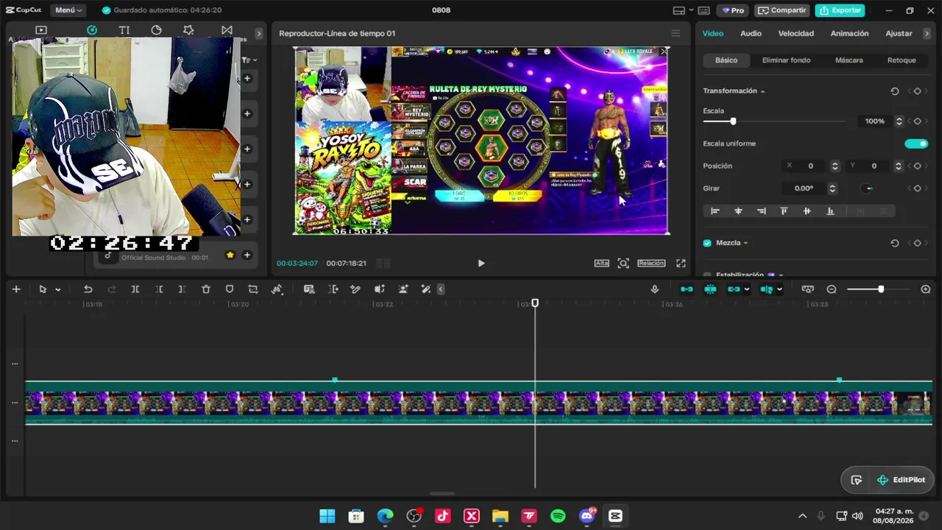
Task: Show more inspector tabs with right chevron
Action: 927,34
